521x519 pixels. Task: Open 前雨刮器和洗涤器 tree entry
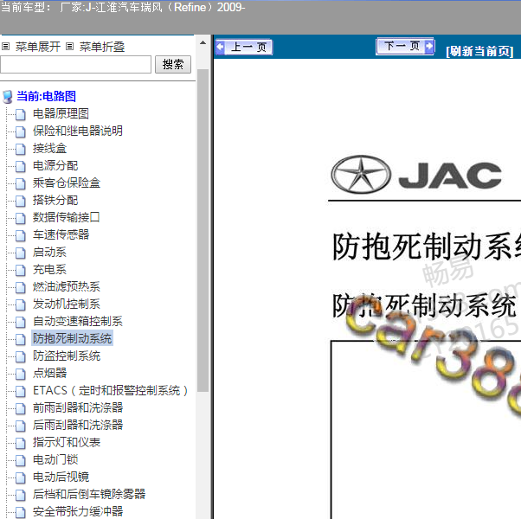[x=78, y=407]
